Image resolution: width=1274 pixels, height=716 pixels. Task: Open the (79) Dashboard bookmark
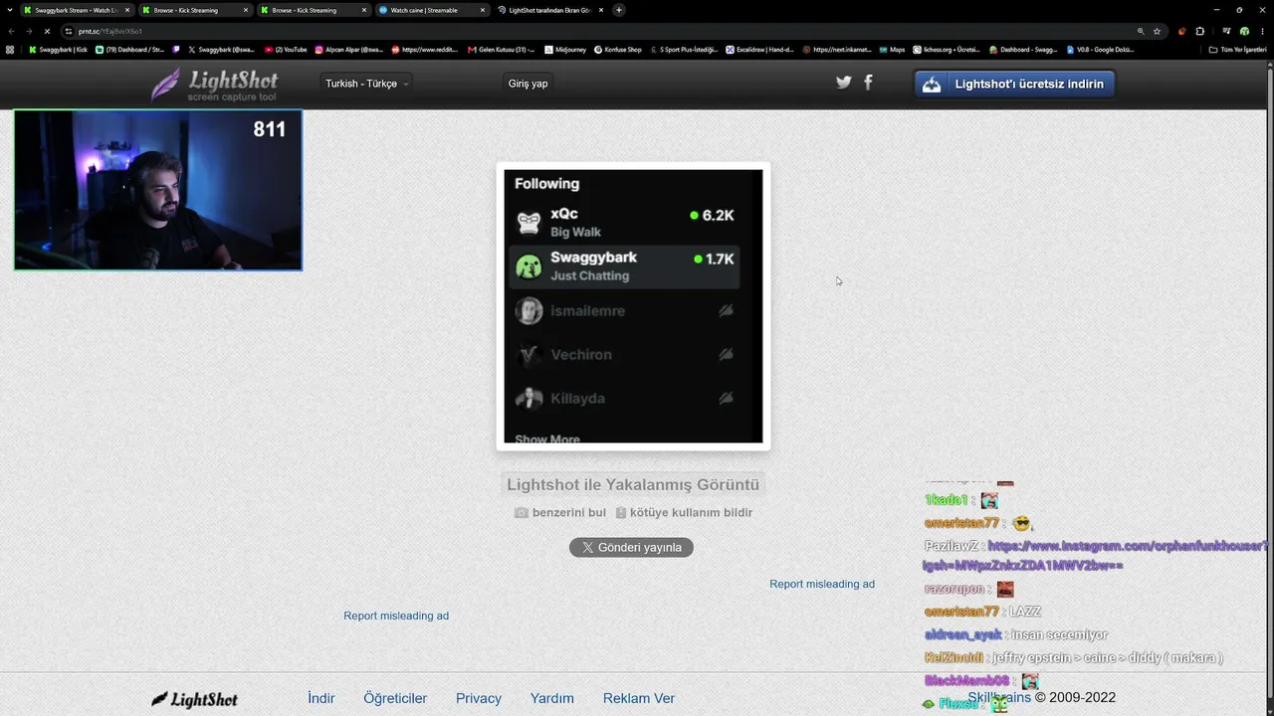[x=129, y=50]
